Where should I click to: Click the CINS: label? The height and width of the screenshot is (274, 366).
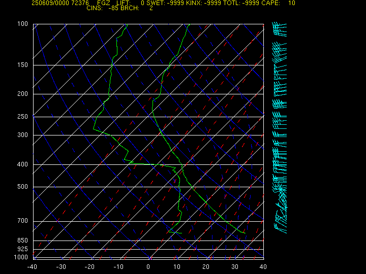tap(95, 8)
